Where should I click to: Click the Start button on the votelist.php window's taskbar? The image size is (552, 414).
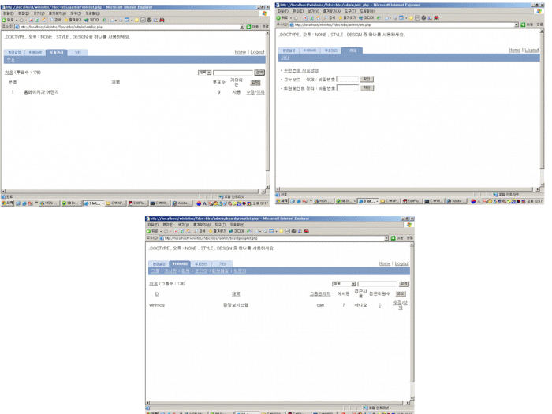[7, 203]
